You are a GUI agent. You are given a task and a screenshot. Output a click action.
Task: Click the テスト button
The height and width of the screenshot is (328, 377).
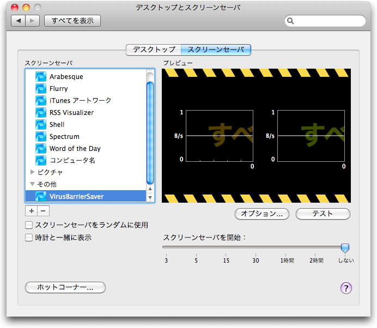pyautogui.click(x=323, y=214)
